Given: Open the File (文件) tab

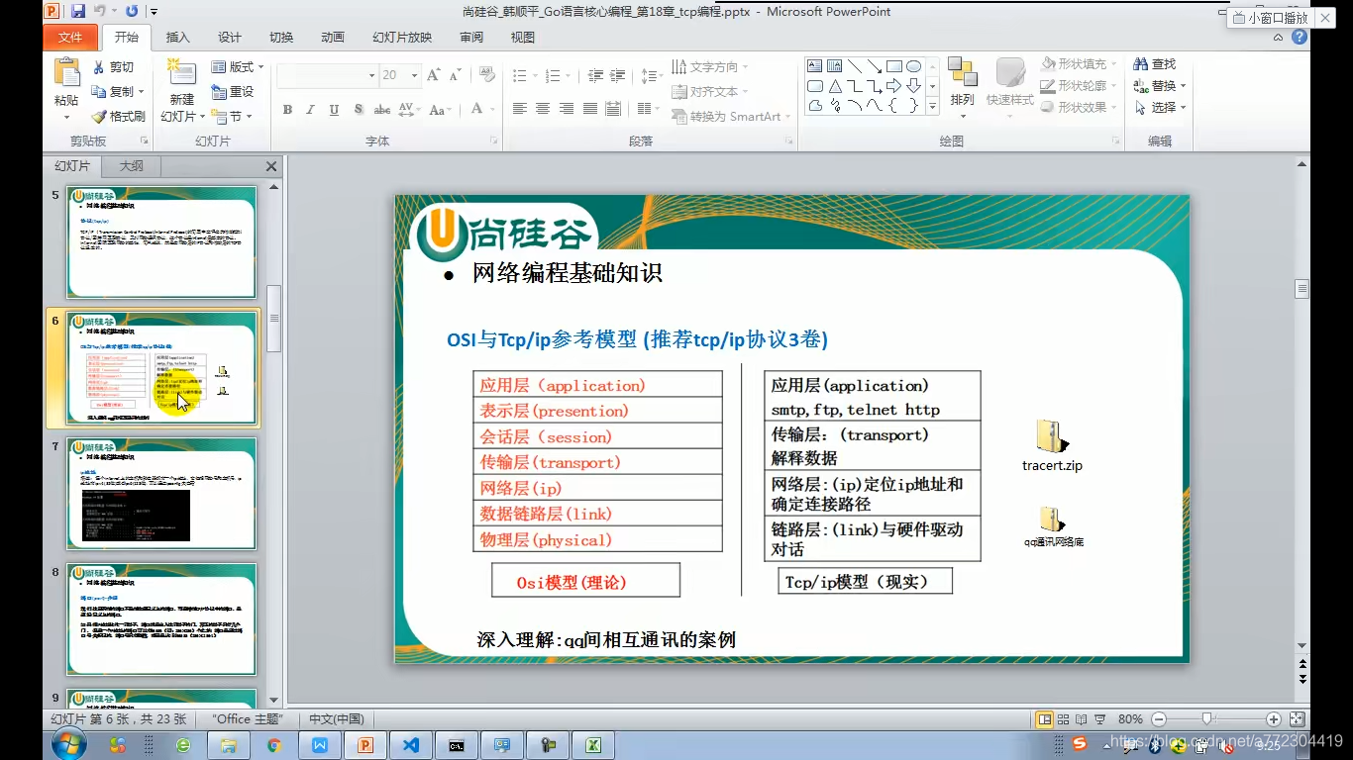Looking at the screenshot, I should (x=70, y=38).
